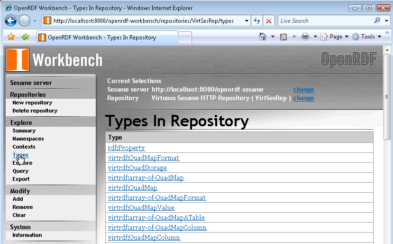Click change link for Sesame server
Image resolution: width=393 pixels, height=244 pixels.
[x=303, y=89]
